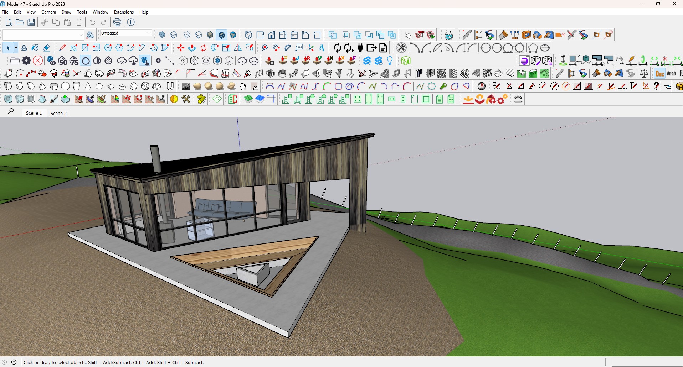Select the 3D Text tool

point(322,48)
